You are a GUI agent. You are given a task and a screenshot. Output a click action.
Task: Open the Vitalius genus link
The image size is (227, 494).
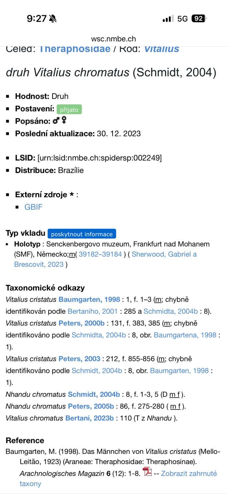161,49
